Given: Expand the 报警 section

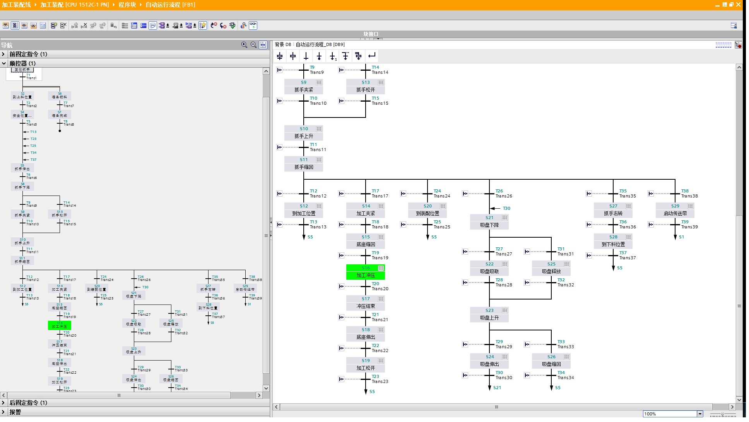Looking at the screenshot, I should click(x=3, y=412).
